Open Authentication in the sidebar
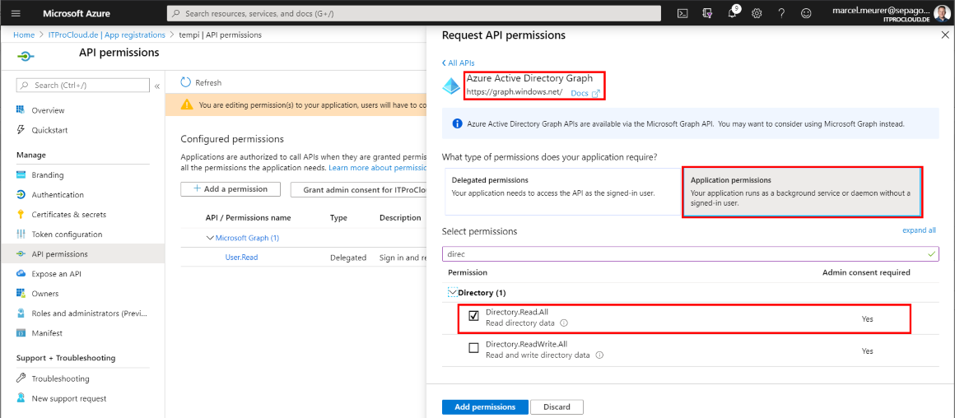 pyautogui.click(x=58, y=195)
